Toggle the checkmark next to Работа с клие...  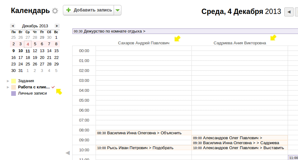click(x=53, y=87)
